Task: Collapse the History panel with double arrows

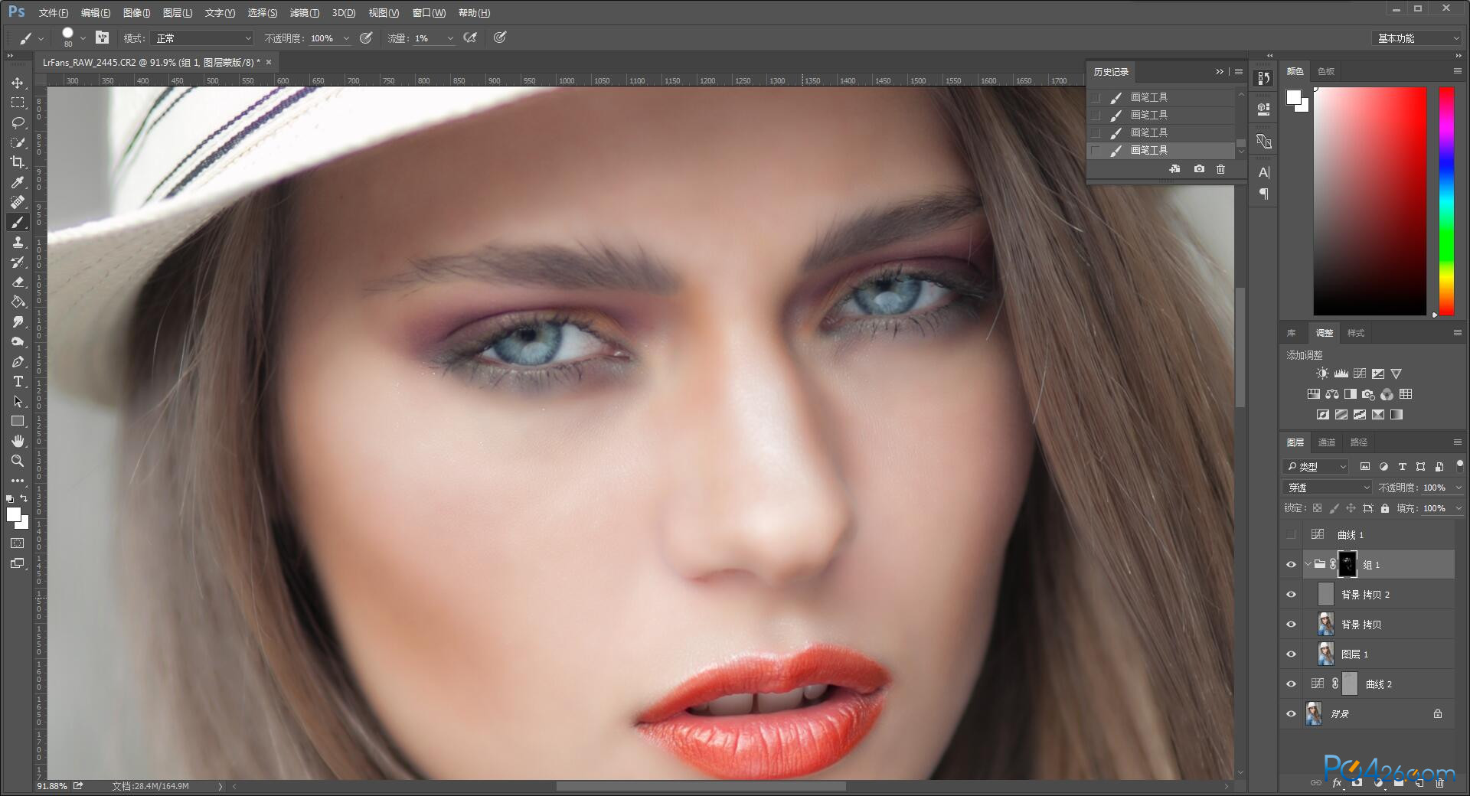Action: point(1220,72)
